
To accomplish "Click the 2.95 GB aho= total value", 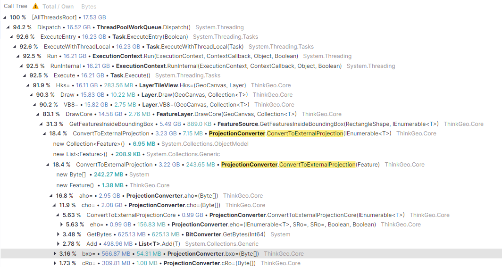I will (109, 196).
